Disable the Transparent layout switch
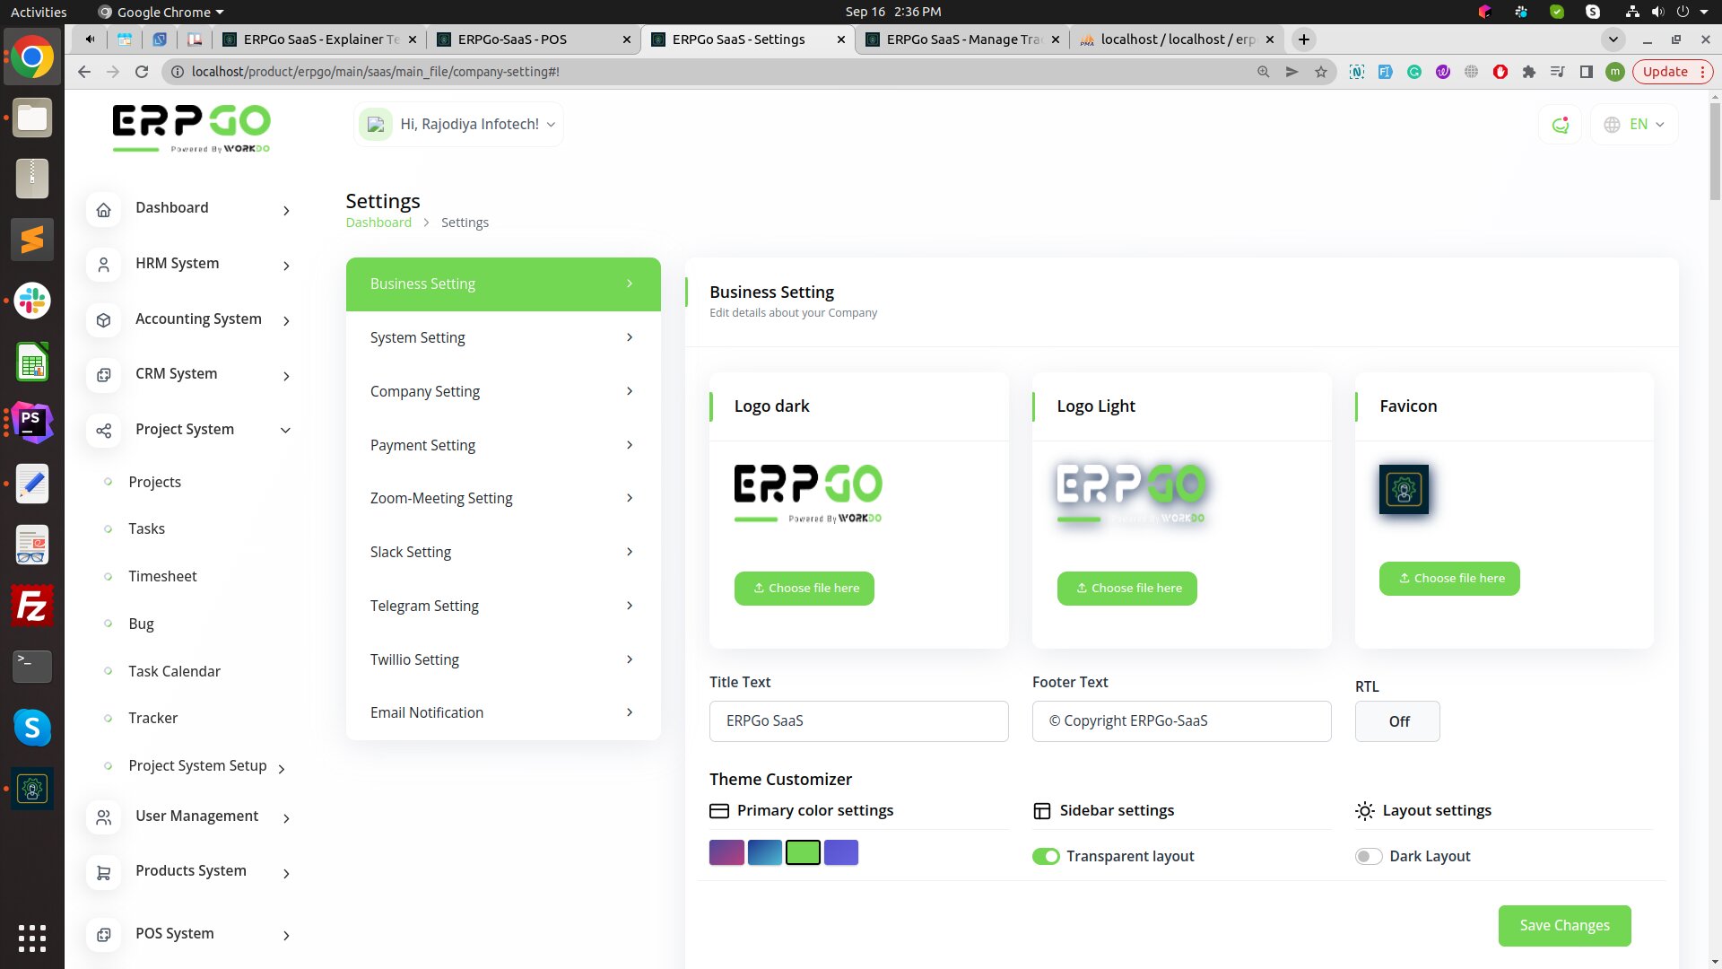 (1046, 857)
